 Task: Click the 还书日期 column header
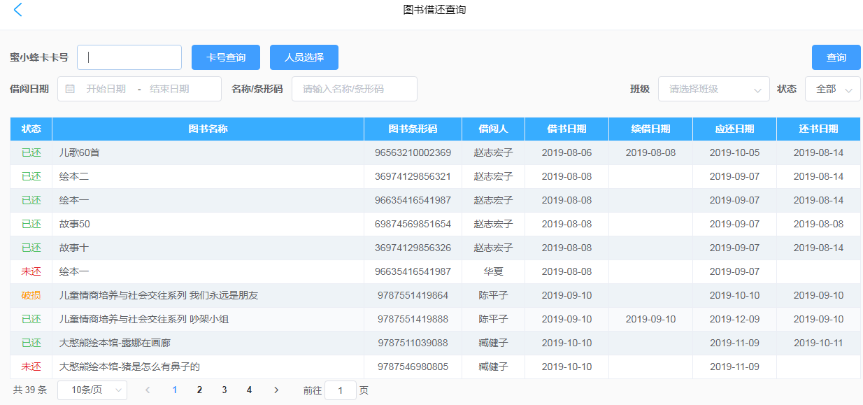coord(819,129)
